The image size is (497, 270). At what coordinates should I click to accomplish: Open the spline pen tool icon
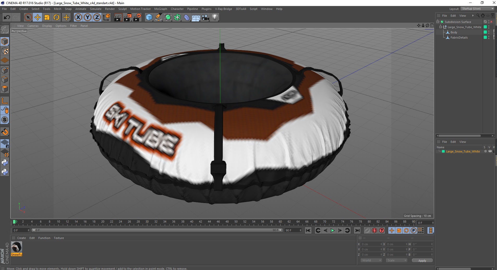[159, 17]
